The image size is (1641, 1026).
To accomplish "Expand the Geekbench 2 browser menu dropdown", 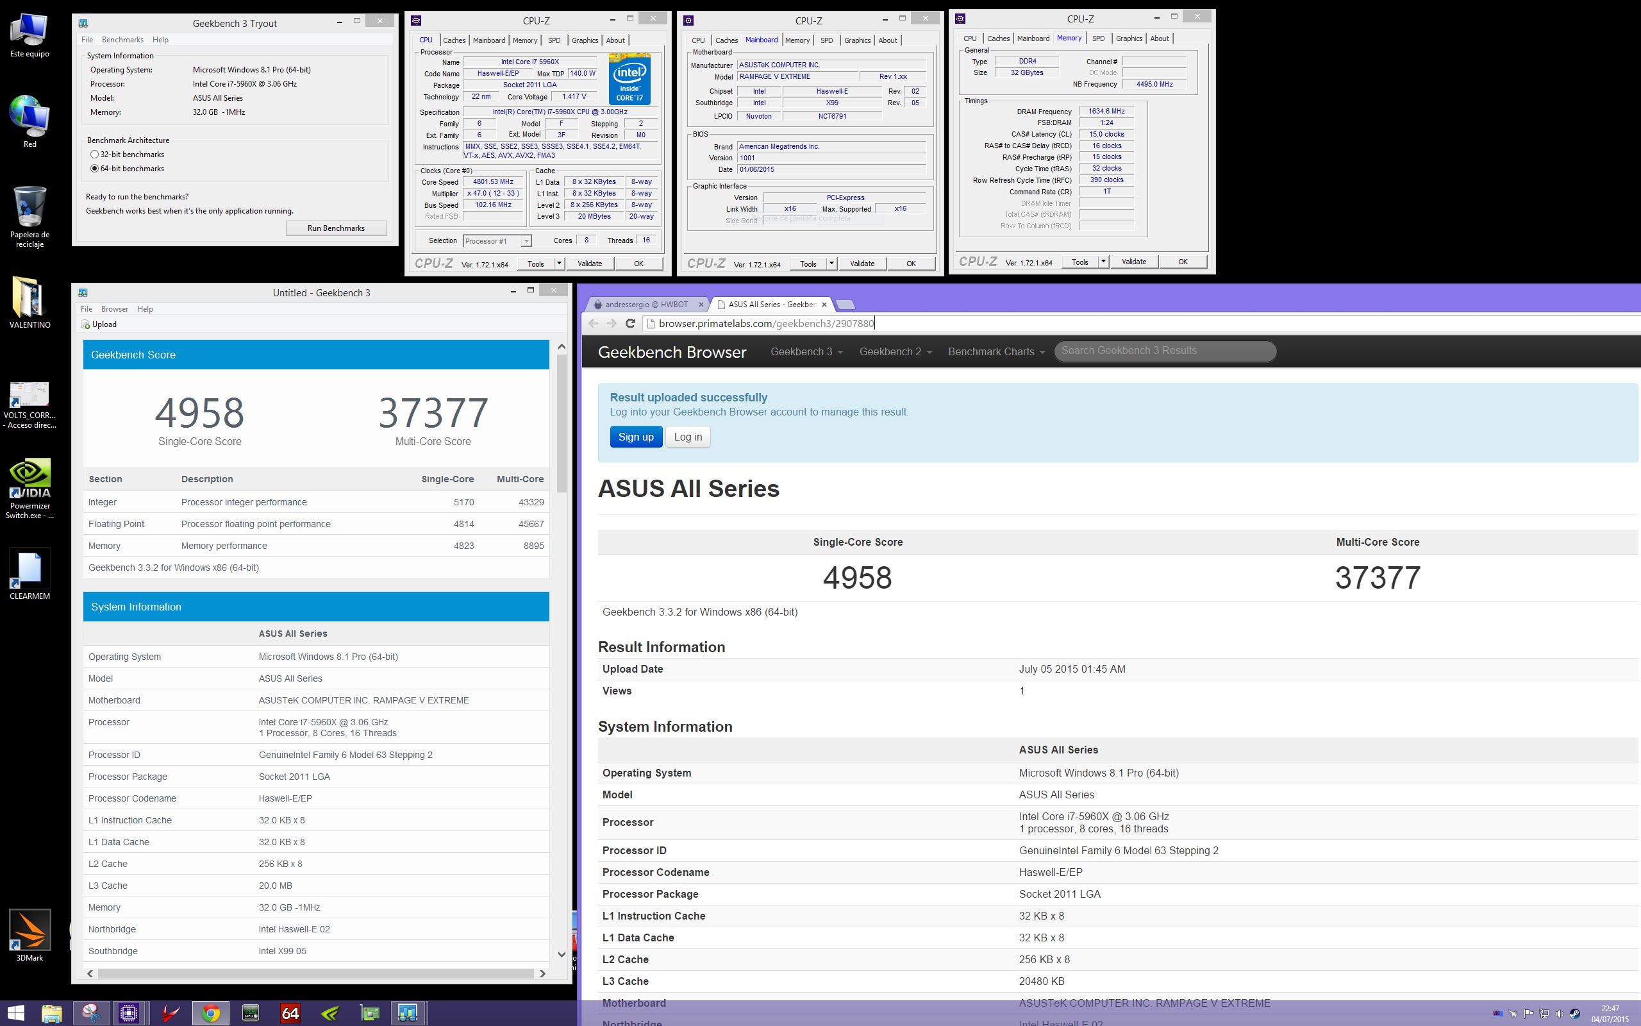I will click(895, 351).
